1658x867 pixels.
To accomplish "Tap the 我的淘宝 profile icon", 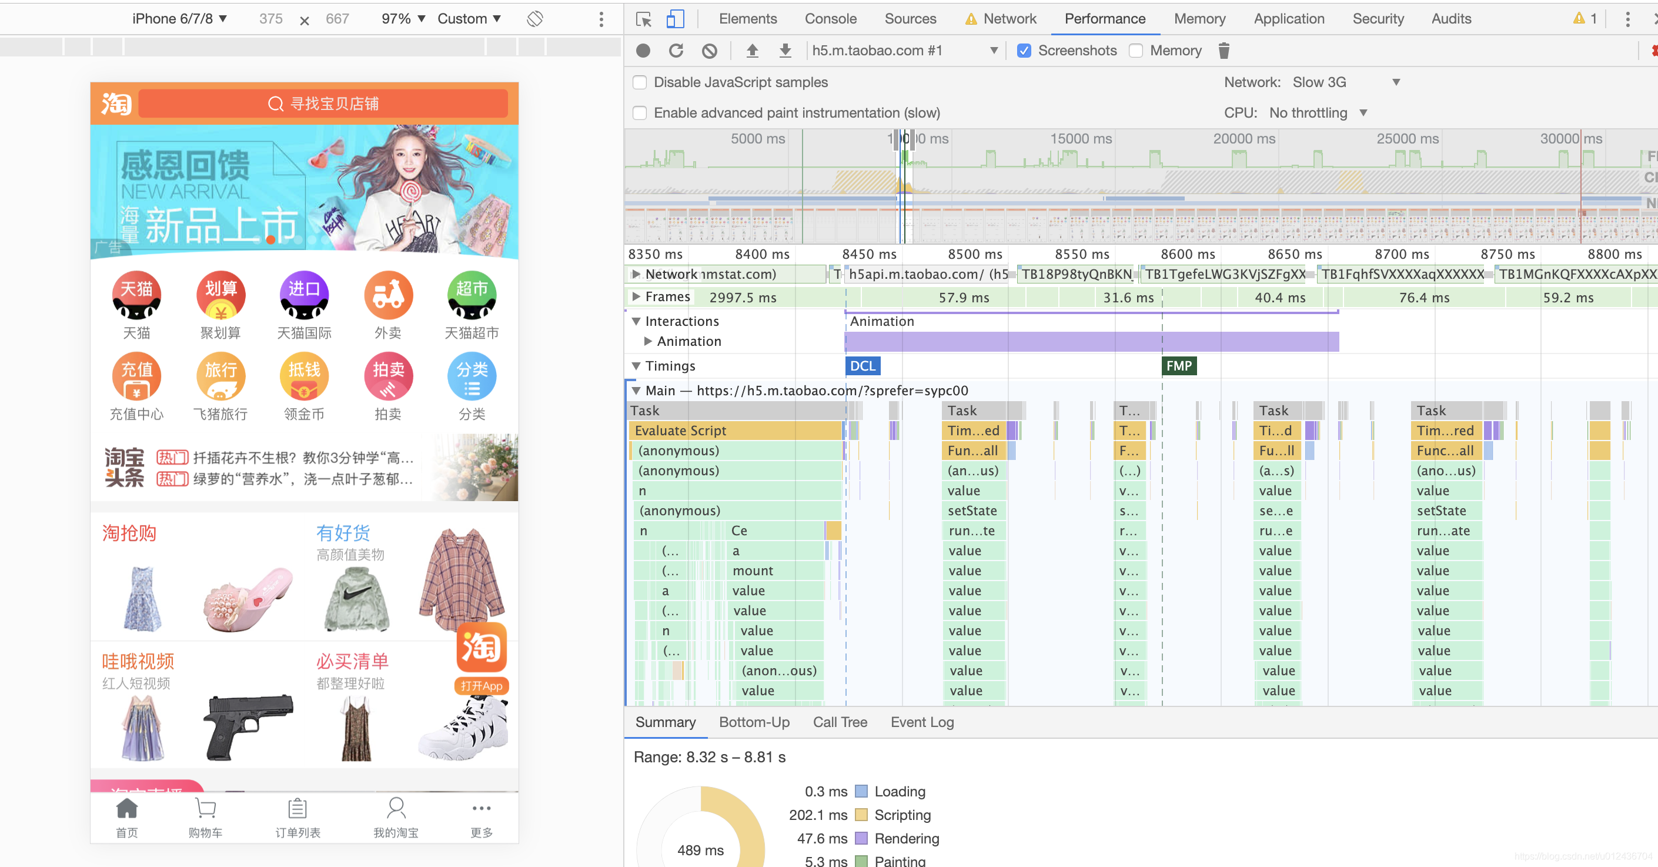I will (396, 818).
